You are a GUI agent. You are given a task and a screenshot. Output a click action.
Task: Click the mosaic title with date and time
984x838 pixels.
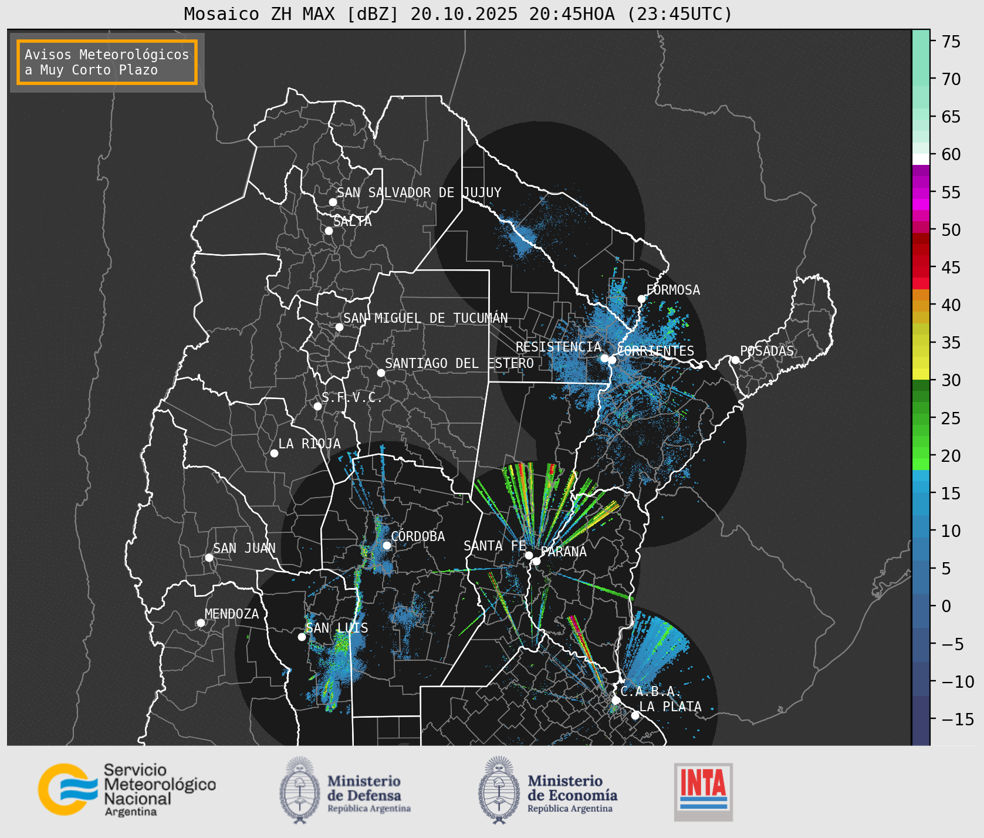point(458,13)
